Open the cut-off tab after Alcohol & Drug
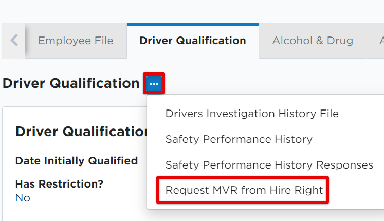 tap(378, 41)
